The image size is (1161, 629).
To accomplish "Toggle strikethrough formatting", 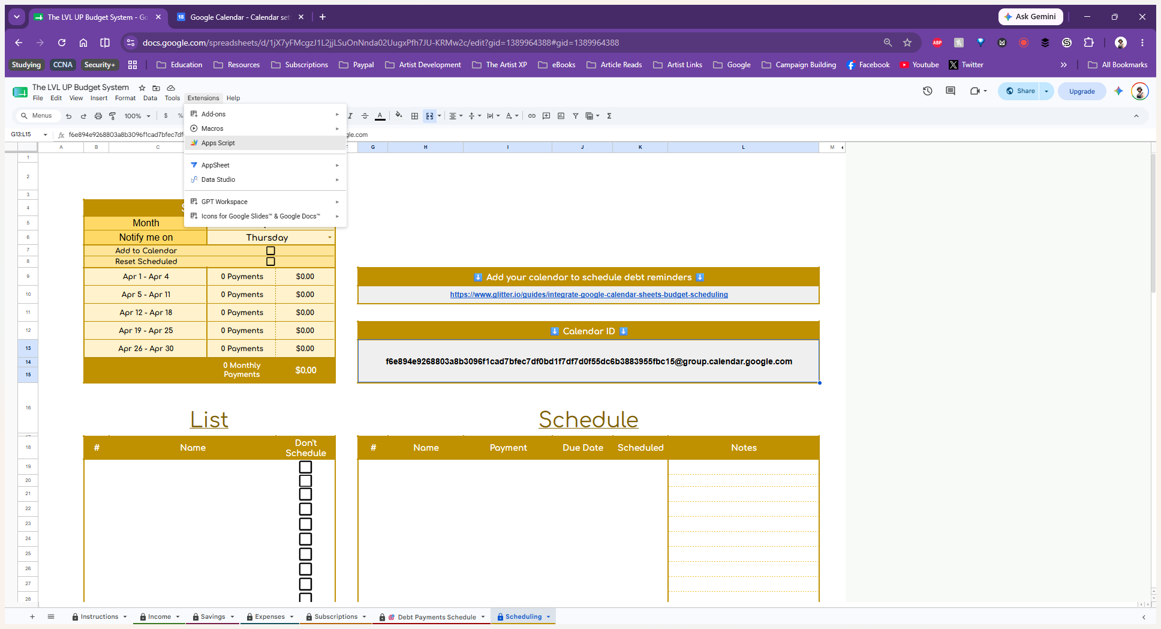I will click(x=365, y=116).
